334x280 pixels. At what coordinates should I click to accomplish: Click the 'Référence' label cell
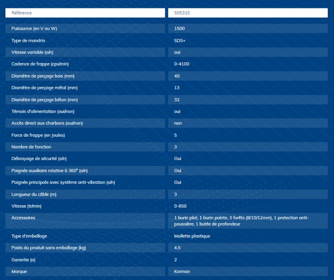[22, 13]
